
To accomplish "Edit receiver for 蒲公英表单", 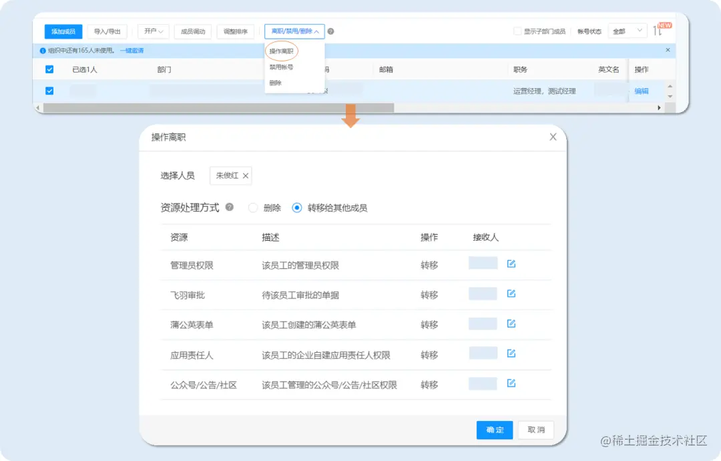I will click(x=511, y=324).
